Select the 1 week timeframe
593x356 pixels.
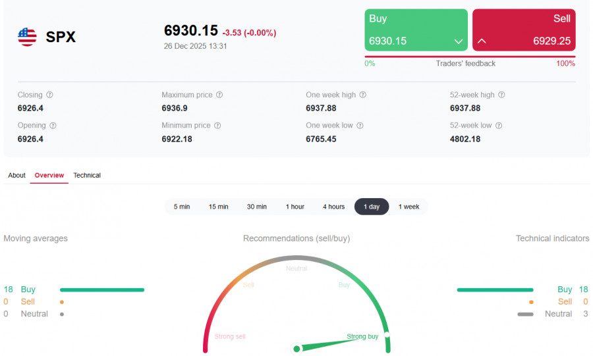(409, 207)
